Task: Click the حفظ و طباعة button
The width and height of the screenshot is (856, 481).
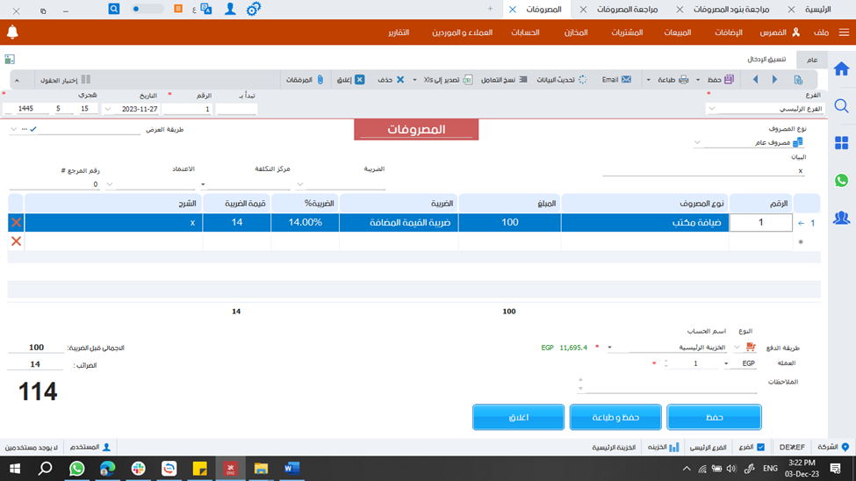Action: (615, 417)
